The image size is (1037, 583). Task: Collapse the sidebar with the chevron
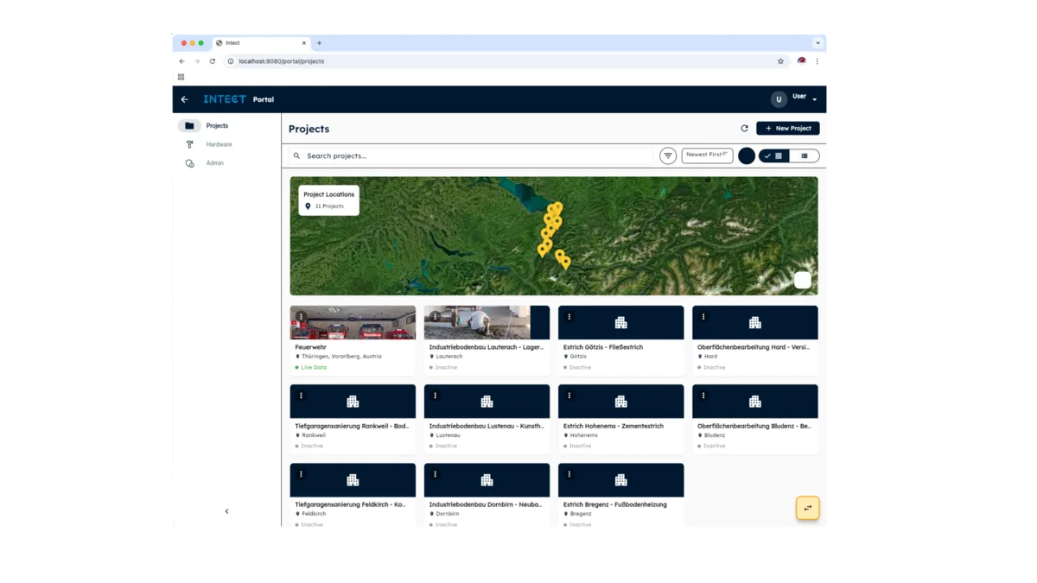coord(227,511)
